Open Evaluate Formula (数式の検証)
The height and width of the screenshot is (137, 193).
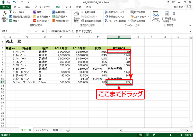pos(138,21)
